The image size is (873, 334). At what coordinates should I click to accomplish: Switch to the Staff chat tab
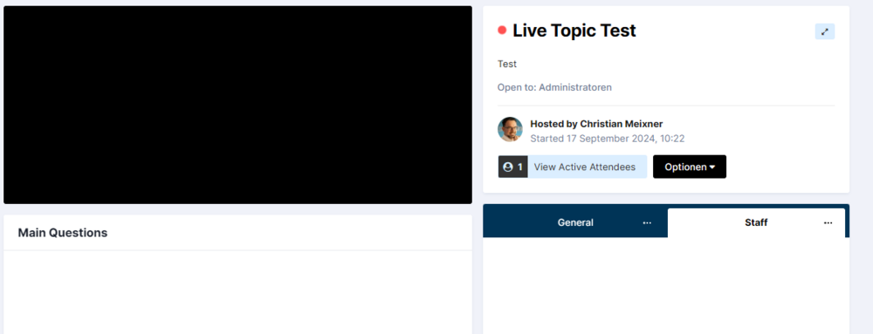[x=755, y=223]
